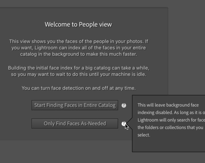
Task: Select the Welcome to People view heading
Action: (78, 24)
